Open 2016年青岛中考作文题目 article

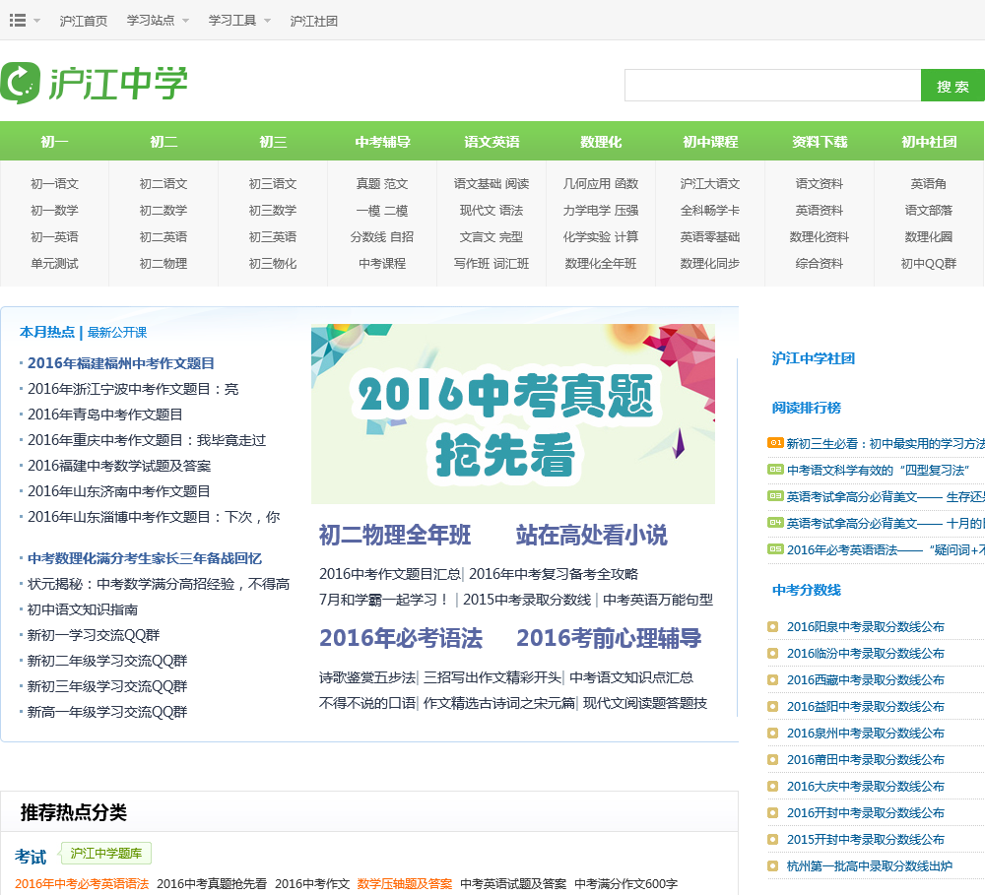(x=105, y=414)
